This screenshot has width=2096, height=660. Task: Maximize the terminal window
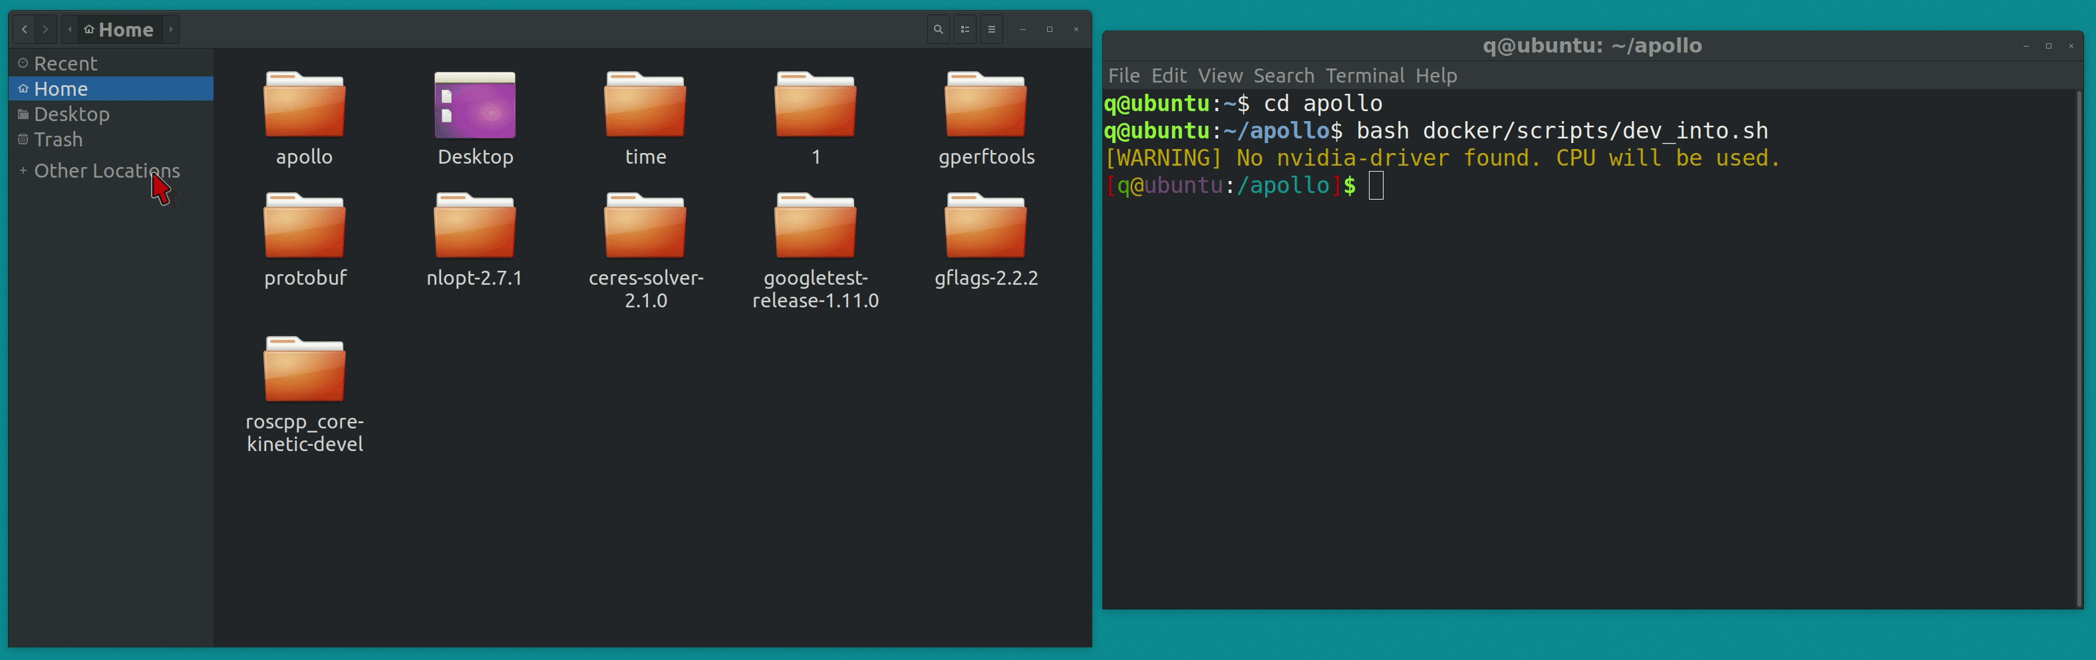point(2048,47)
